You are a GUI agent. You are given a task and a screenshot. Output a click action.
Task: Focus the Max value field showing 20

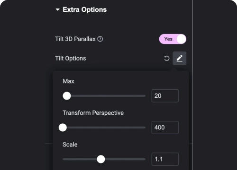[x=165, y=96]
